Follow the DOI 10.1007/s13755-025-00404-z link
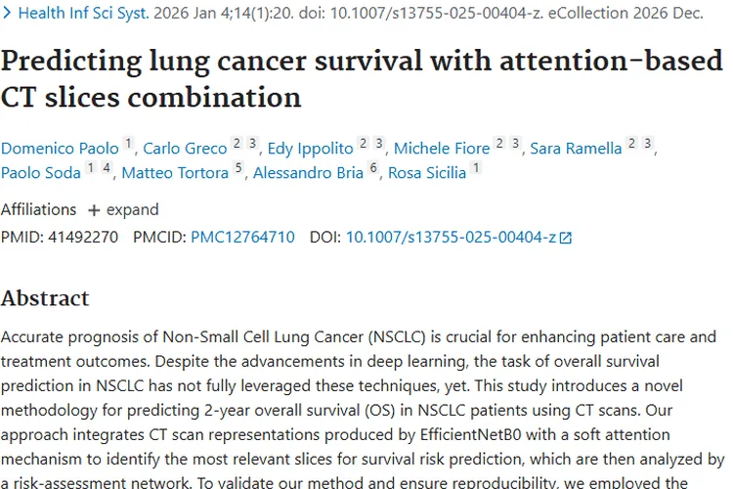 click(x=451, y=237)
